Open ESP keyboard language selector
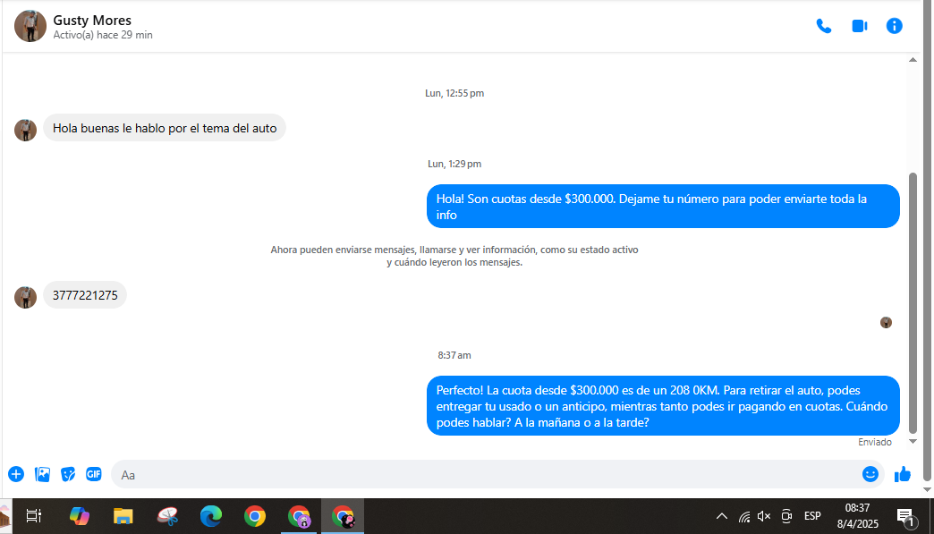Screen dimensions: 934x534 click(x=812, y=516)
